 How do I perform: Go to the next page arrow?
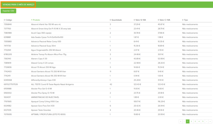click(x=206, y=122)
